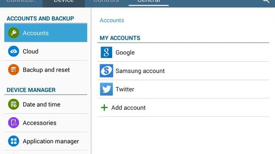The height and width of the screenshot is (154, 275).
Task: Tap the Backup and reset icon
Action: [13, 70]
